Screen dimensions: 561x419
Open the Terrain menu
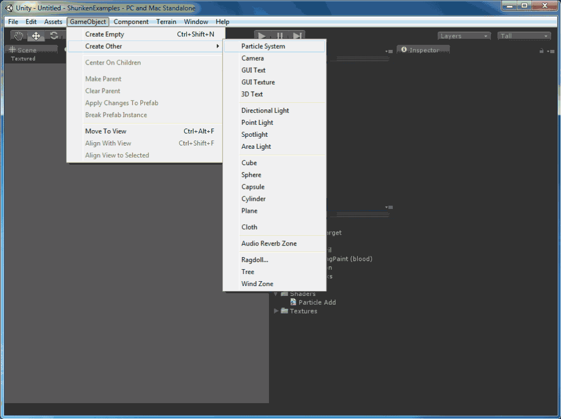166,22
